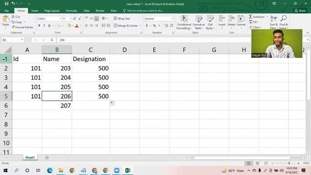Click the Zoom In plus button
The image size is (311, 175).
[x=298, y=163]
